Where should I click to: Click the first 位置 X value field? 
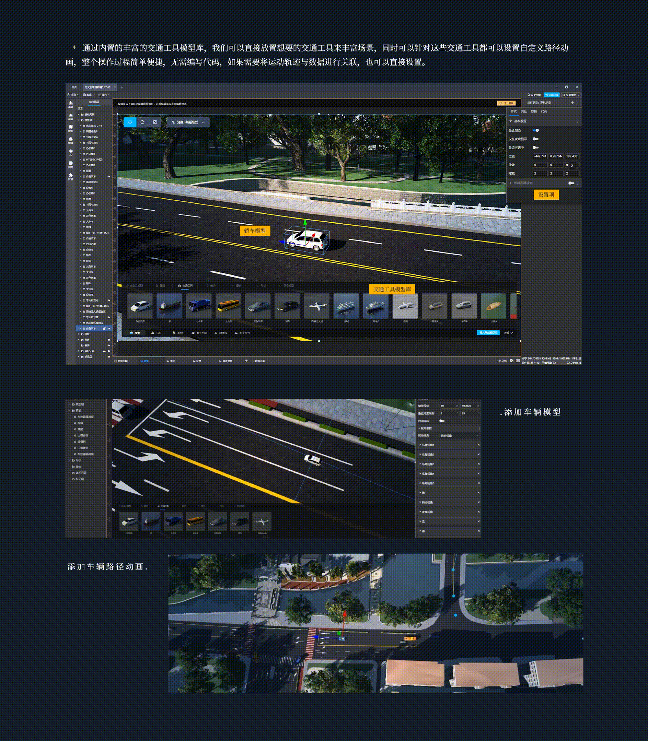pyautogui.click(x=540, y=156)
